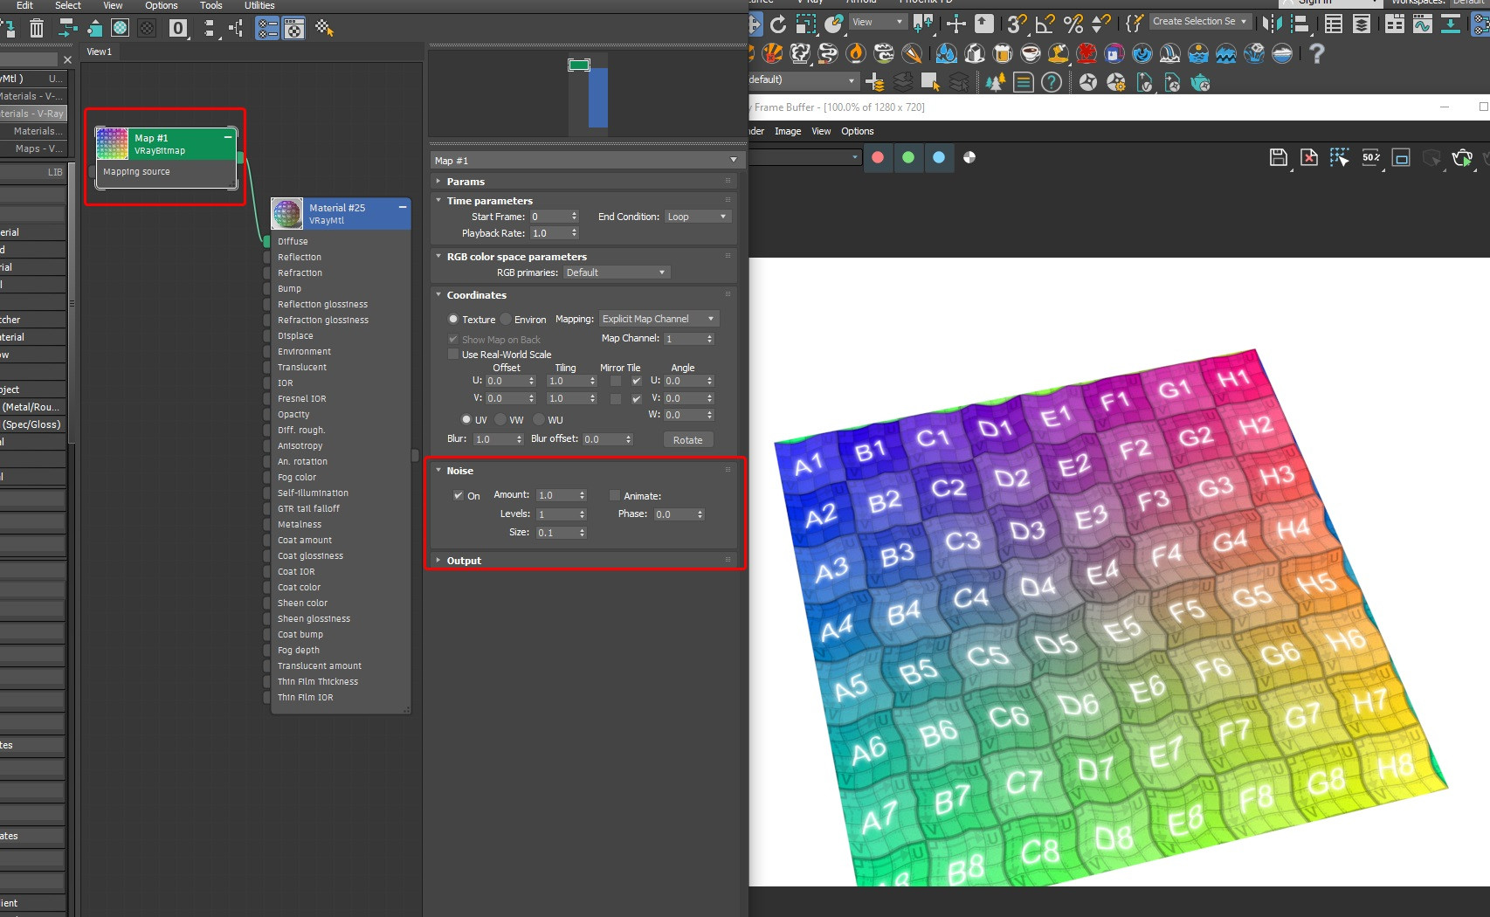
Task: Click the Phoenix help question mark icon
Action: pos(1317,53)
